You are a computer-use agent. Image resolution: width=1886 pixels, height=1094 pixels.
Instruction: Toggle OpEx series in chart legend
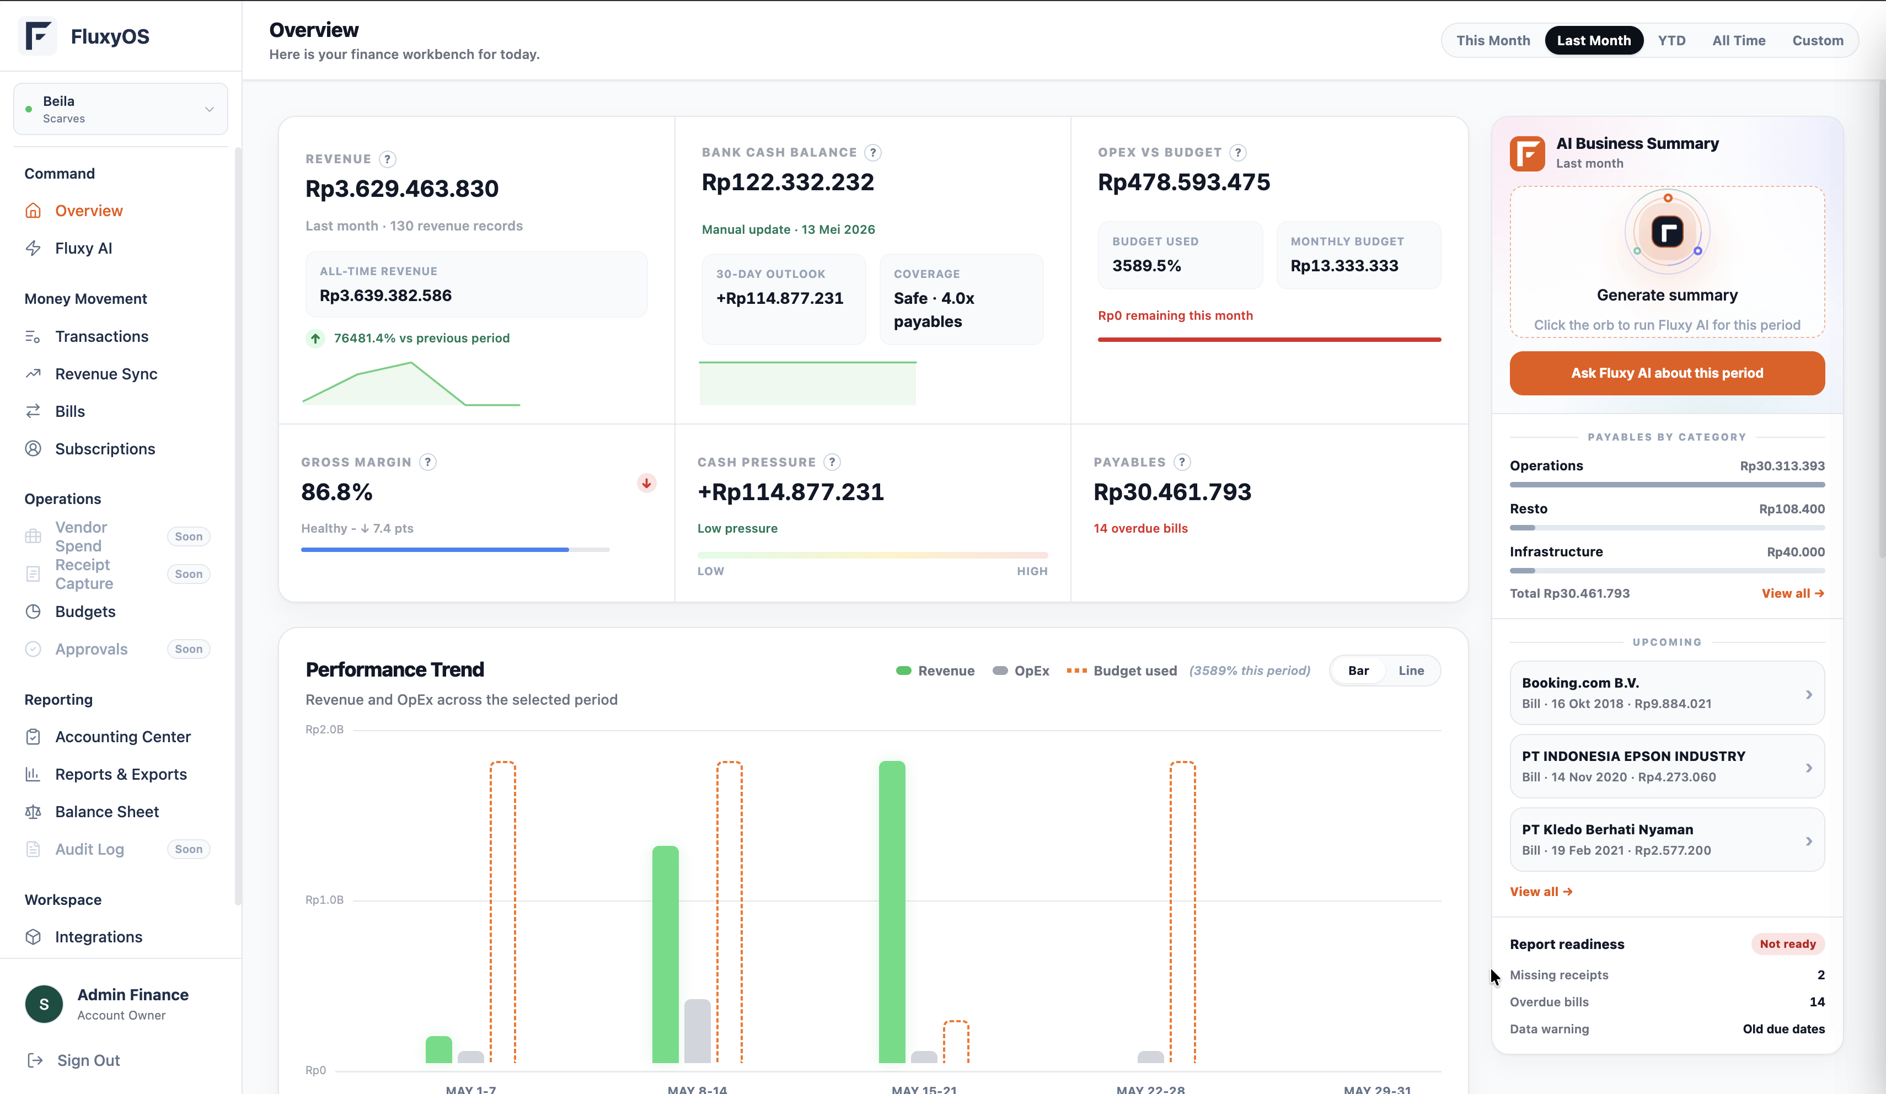coord(1021,671)
